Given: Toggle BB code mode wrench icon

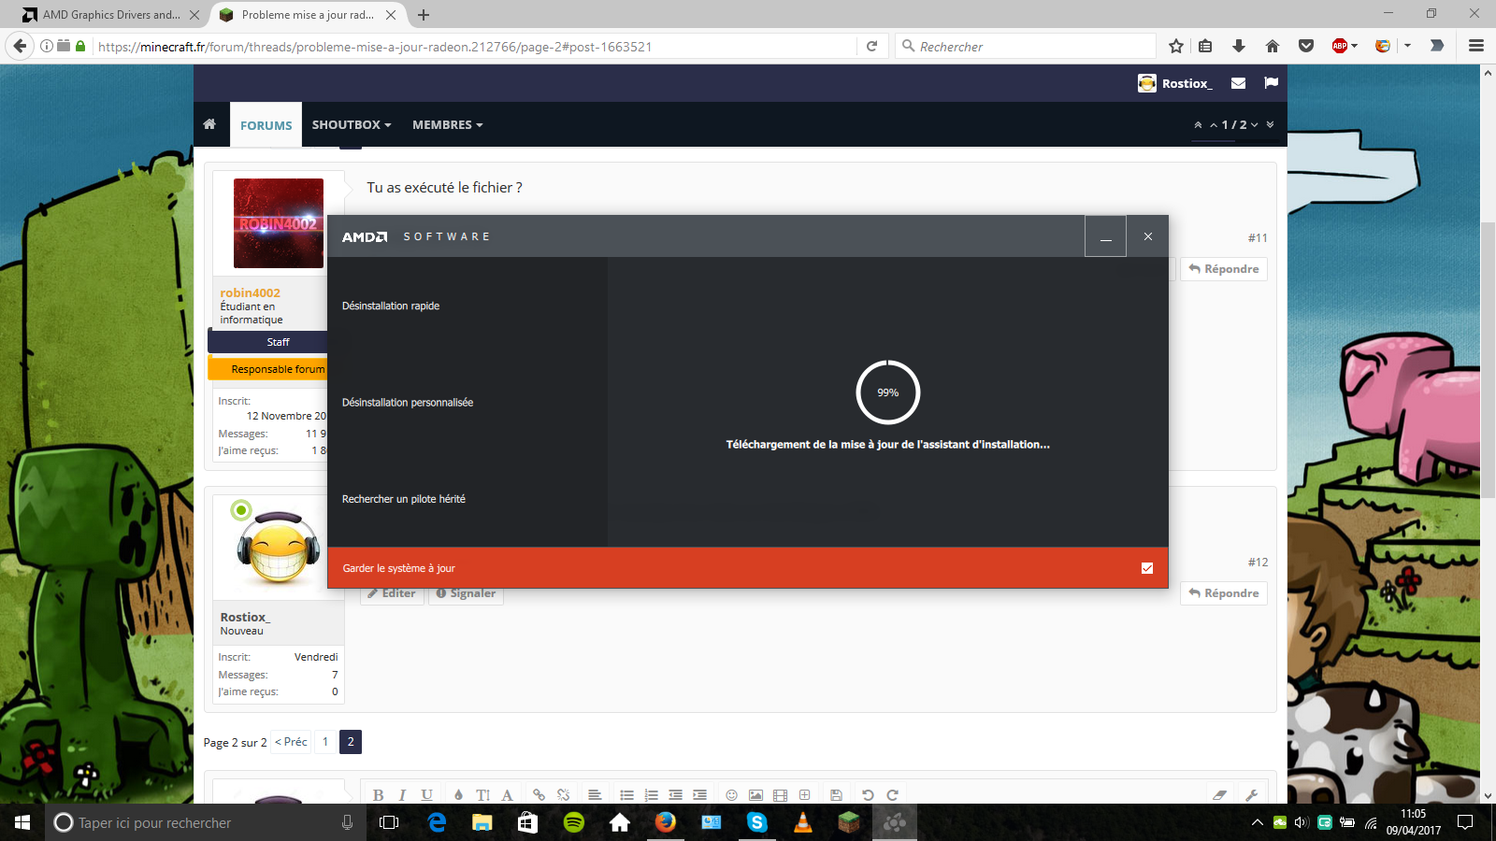Looking at the screenshot, I should point(1251,795).
